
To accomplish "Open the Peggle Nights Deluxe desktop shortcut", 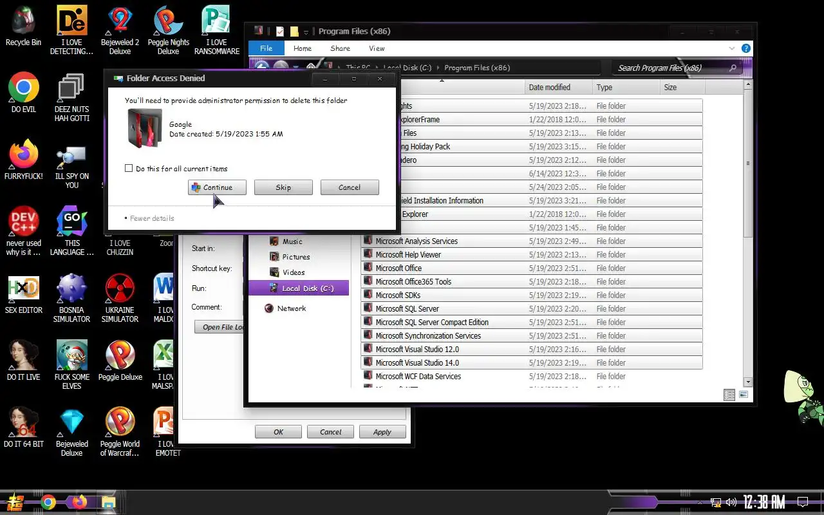I will tap(168, 30).
